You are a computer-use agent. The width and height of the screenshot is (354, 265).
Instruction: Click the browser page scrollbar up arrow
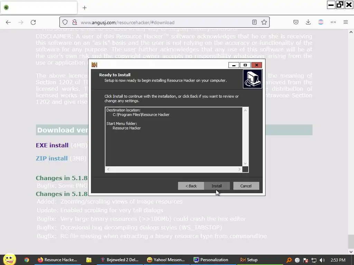click(351, 32)
